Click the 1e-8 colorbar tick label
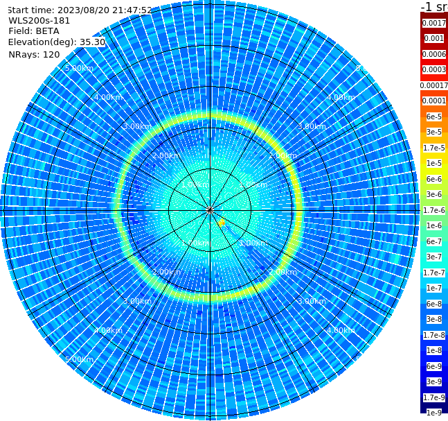Viewport: 448px width, 421px height. 434,350
